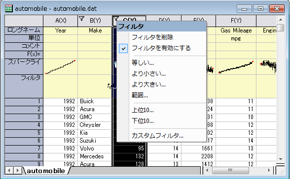Click the "Buick" cell in row 1
The height and width of the screenshot is (179, 290).
pos(95,101)
